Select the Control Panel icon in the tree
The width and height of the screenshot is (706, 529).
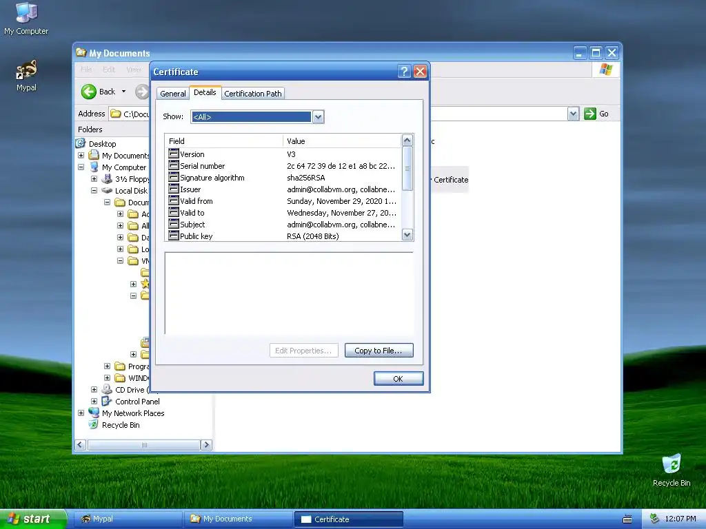[107, 402]
